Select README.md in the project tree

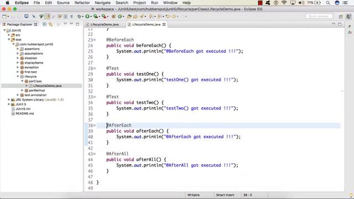pyautogui.click(x=24, y=113)
